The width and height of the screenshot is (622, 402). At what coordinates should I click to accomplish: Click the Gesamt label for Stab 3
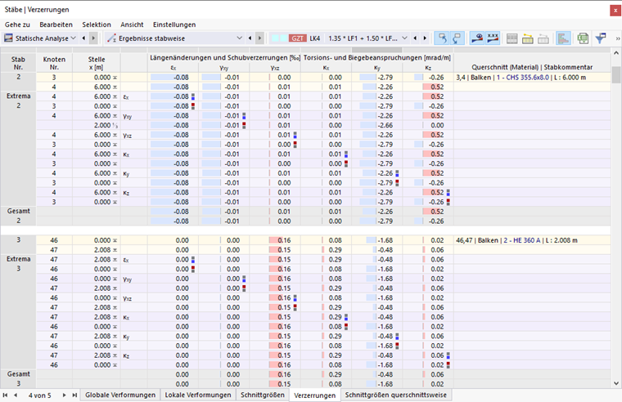[18, 374]
